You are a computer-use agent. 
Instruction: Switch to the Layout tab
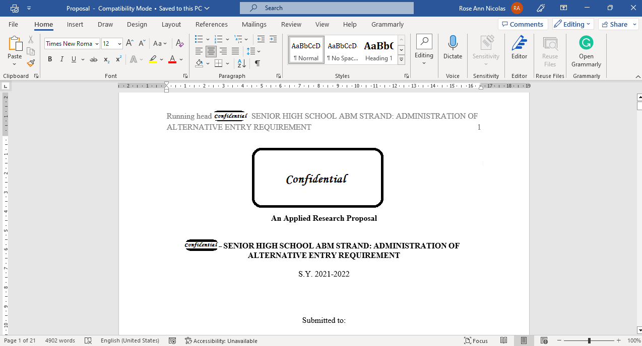coord(171,24)
